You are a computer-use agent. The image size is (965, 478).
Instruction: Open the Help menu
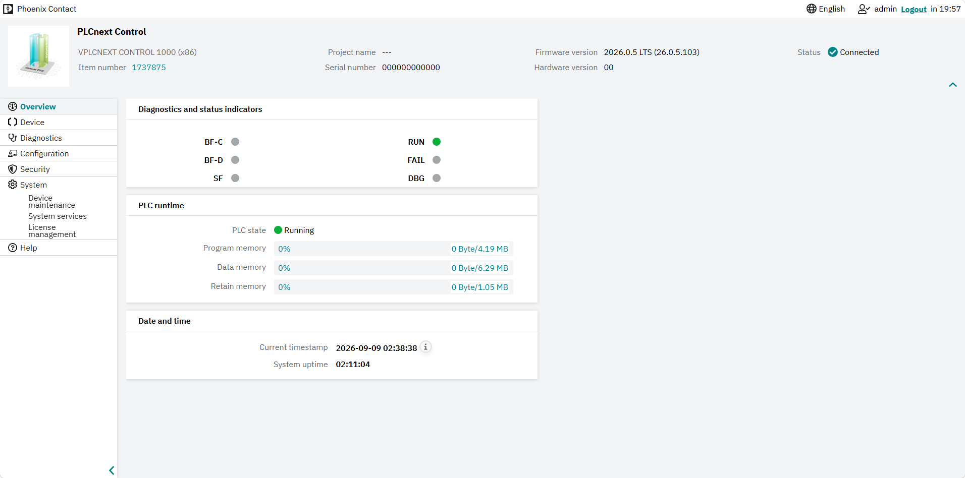click(x=59, y=248)
